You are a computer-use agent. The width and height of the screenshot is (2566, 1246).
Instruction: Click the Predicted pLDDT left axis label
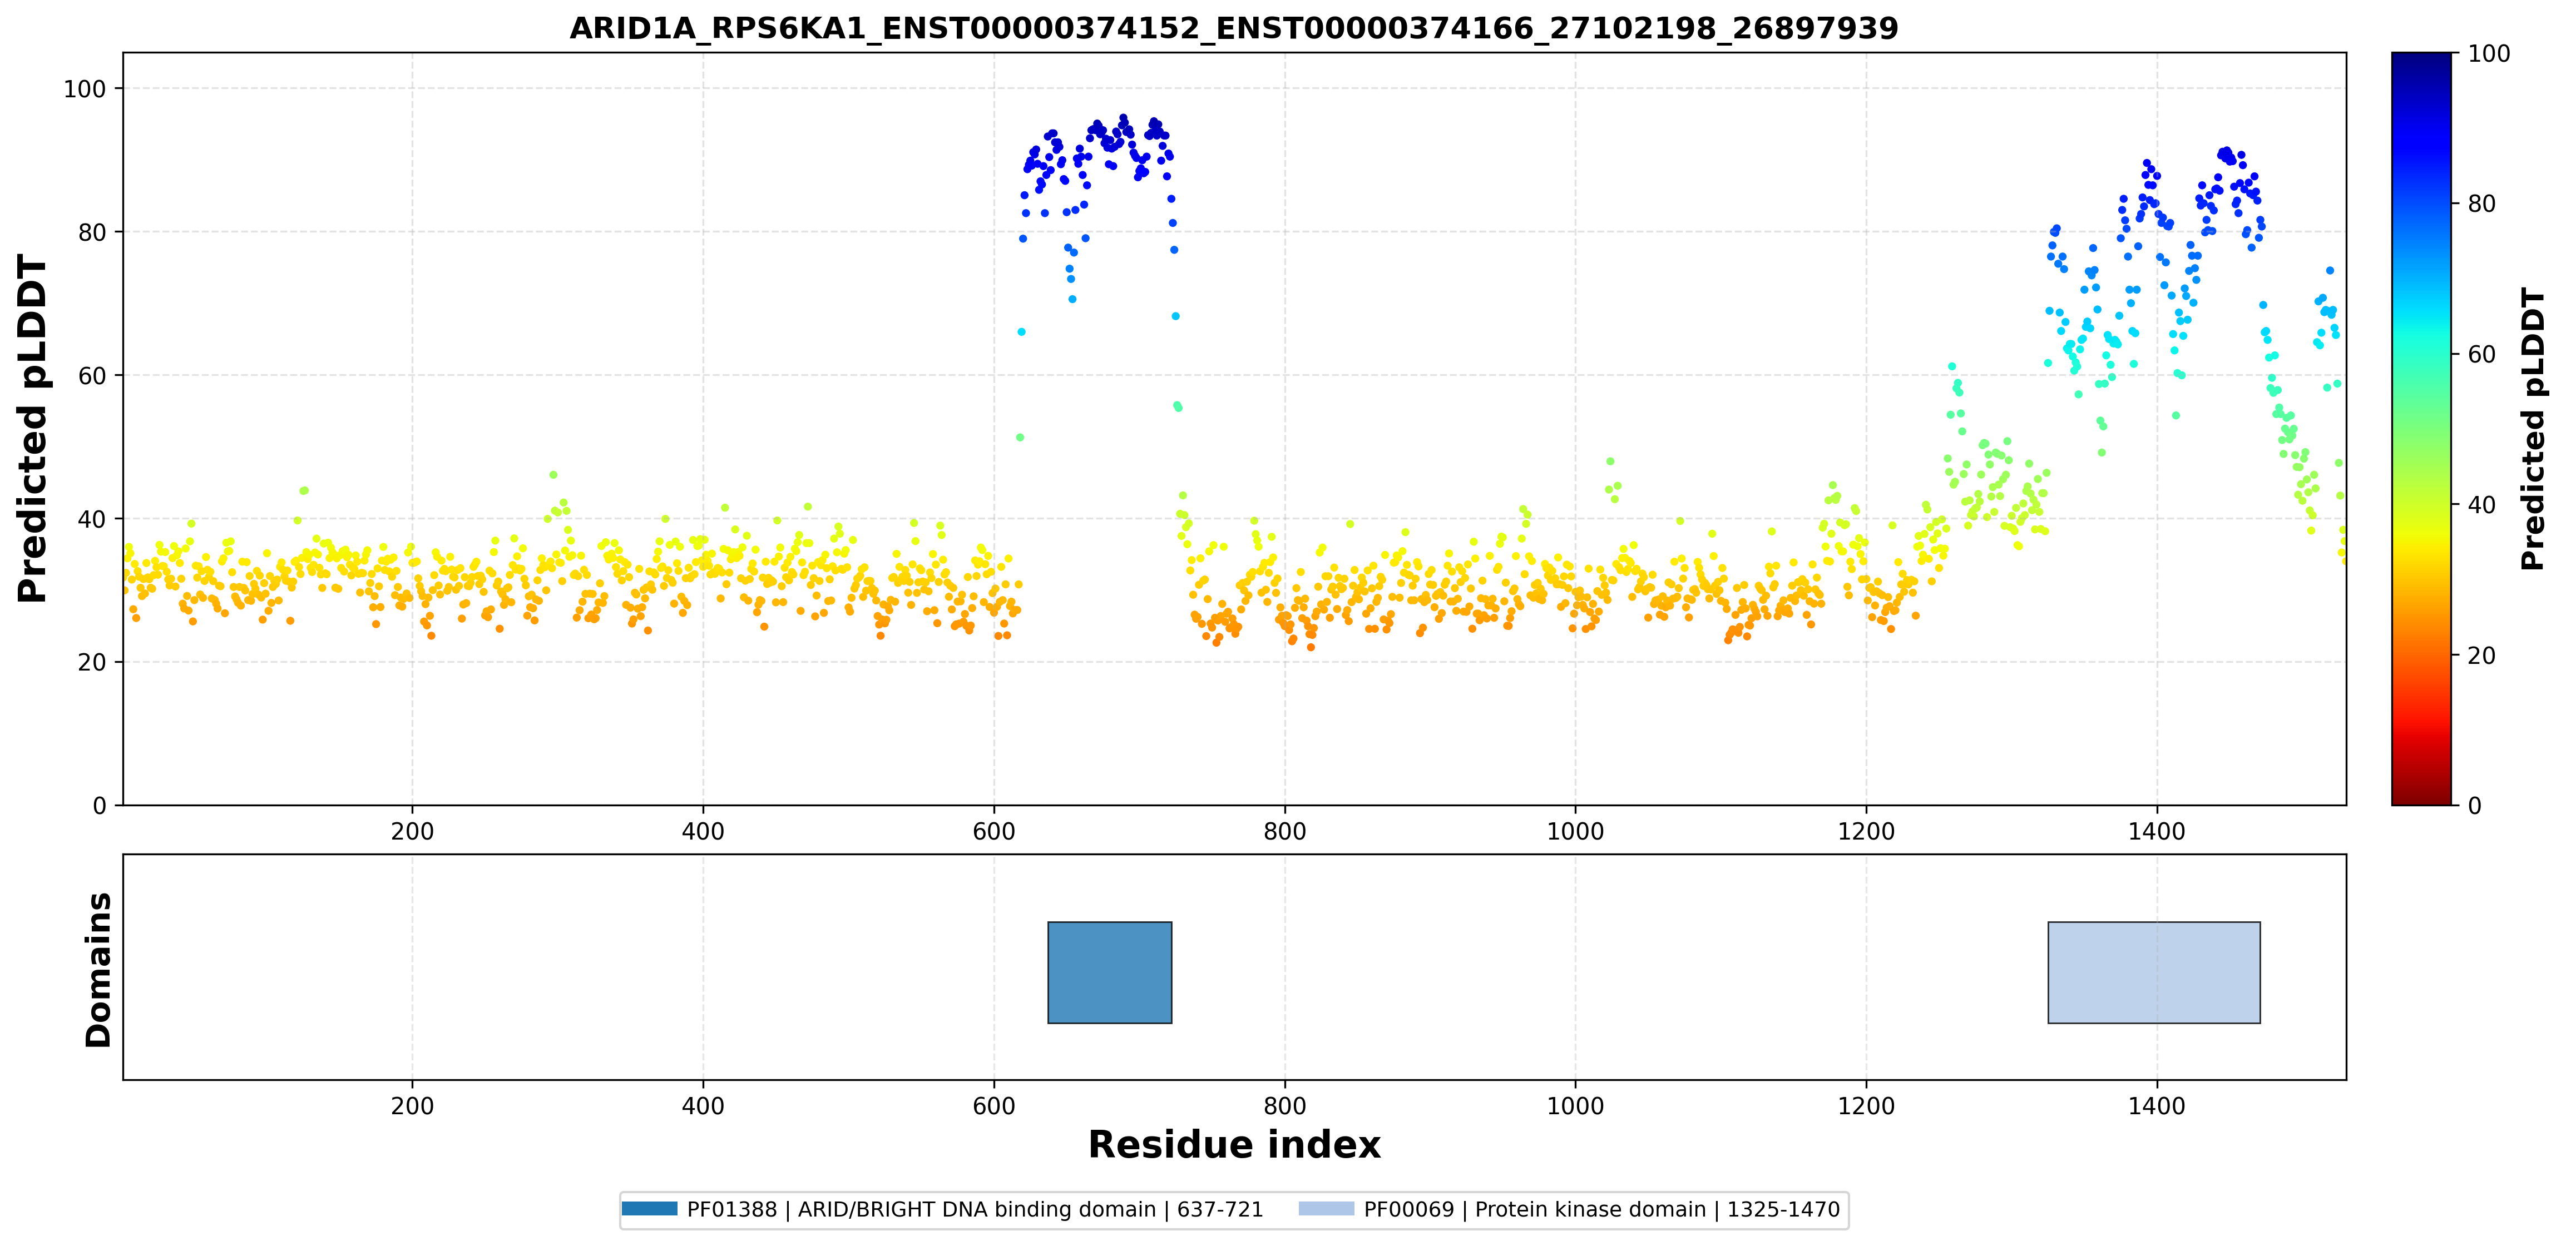32,428
